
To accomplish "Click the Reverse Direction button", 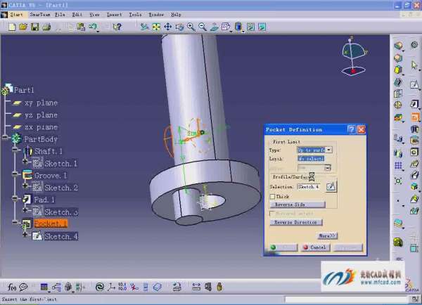I will (296, 222).
